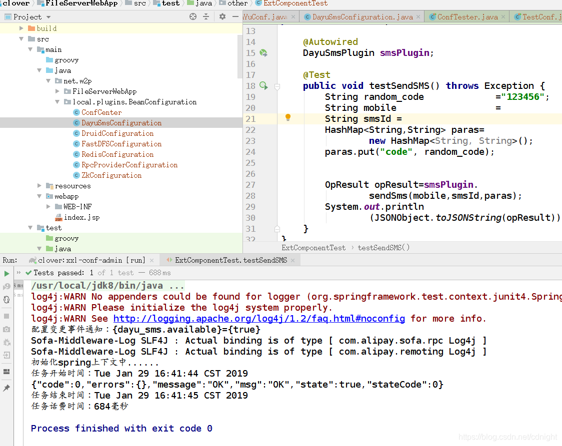Open clover:xxl-conf-admin run tab
This screenshot has width=562, height=446.
(91, 260)
